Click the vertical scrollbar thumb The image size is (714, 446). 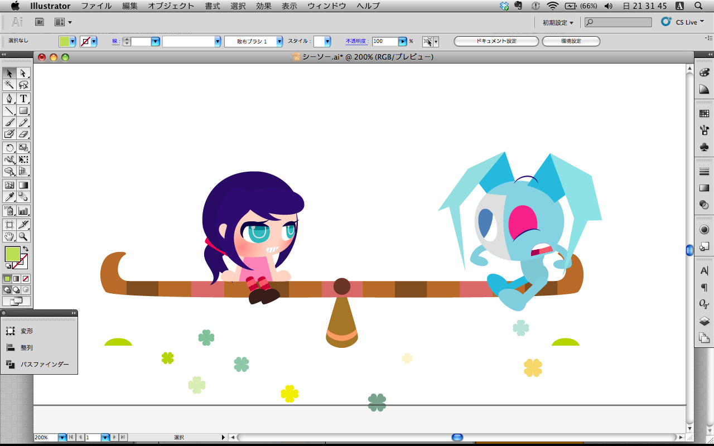pyautogui.click(x=689, y=251)
